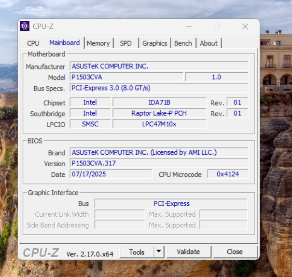Click the Manufacturer field ASUSTeK COMPUTER INC.
292x277 pixels.
(159, 66)
